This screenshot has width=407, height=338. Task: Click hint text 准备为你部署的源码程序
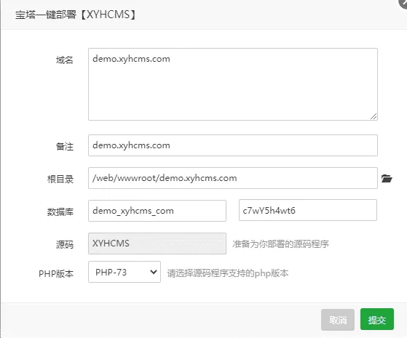(x=280, y=244)
